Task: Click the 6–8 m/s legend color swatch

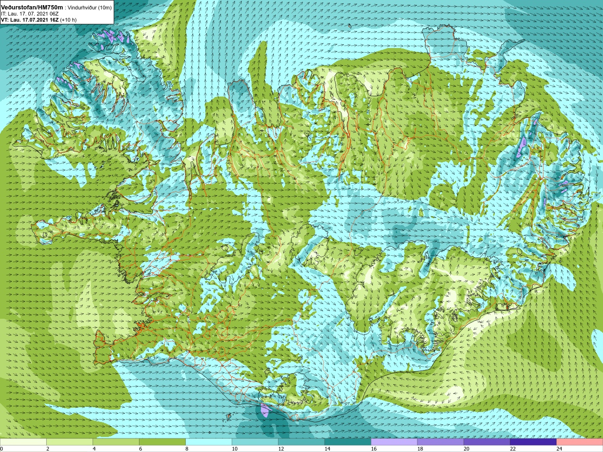Action: pos(162,442)
